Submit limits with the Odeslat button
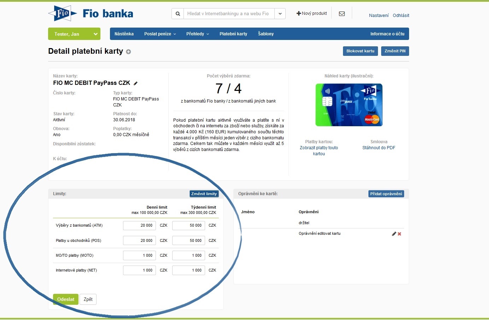Viewport: 489px width, 320px height. [66, 299]
